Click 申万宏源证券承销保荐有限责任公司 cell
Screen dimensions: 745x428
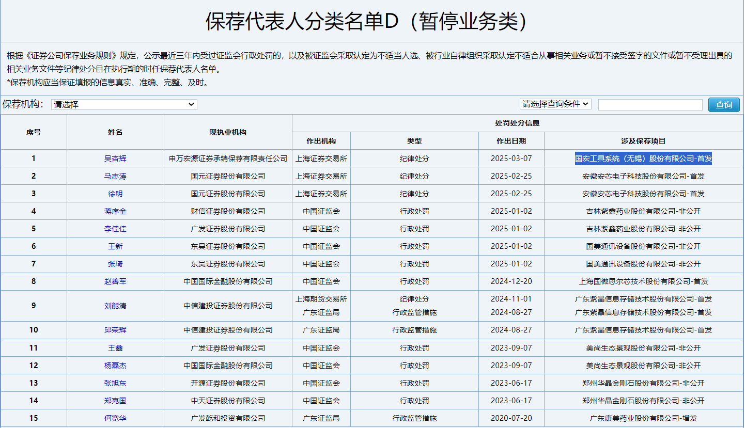[x=228, y=158]
